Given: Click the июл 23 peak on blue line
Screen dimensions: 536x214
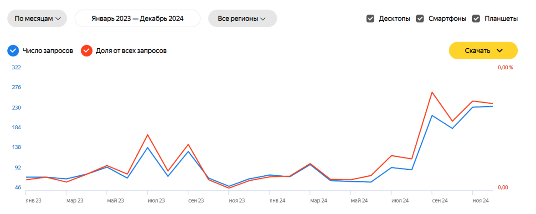Looking at the screenshot, I should (x=148, y=147).
